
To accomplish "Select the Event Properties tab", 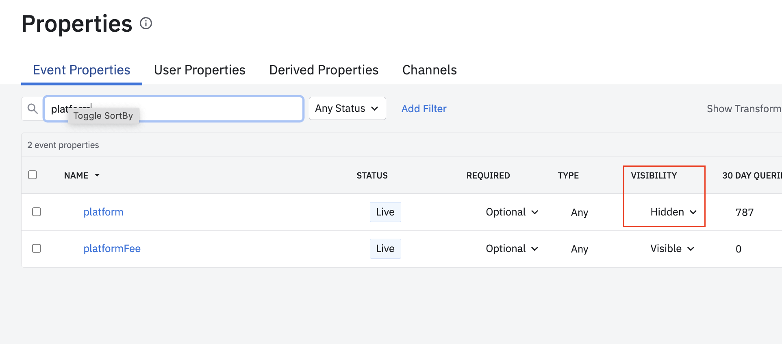I will tap(82, 70).
